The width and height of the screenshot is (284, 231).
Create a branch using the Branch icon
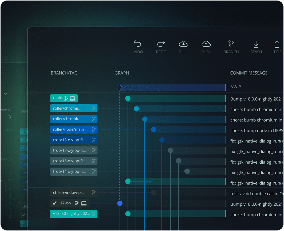pyautogui.click(x=231, y=44)
